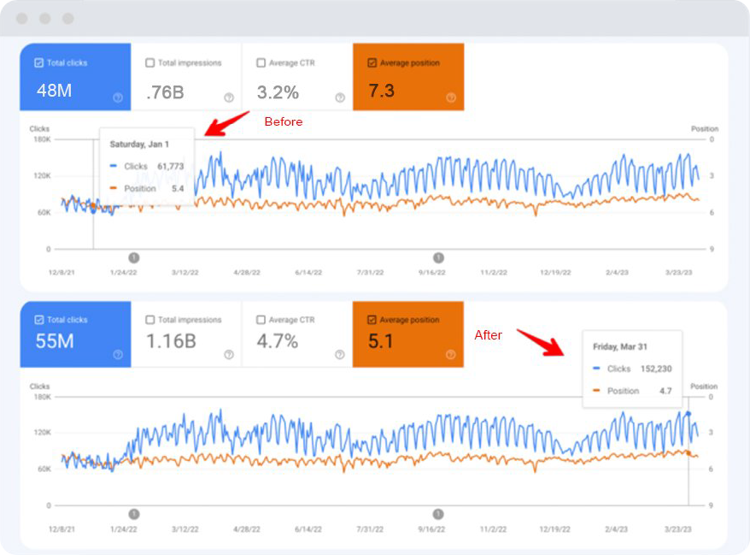The height and width of the screenshot is (555, 750).
Task: Uncheck Total clicks checkbox in the 48M card
Action: pos(39,63)
